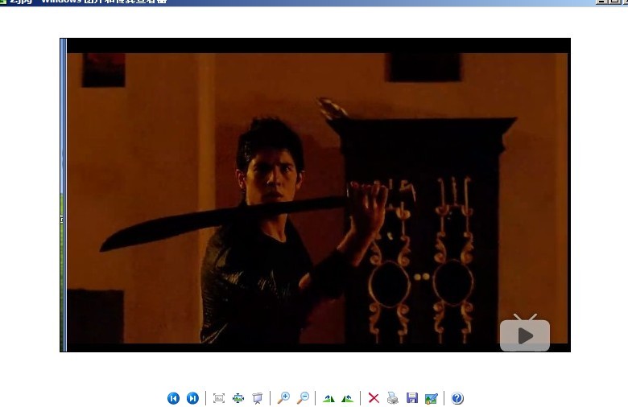Screen dimensions: 628x407
Task: Open the system menu from title bar icon
Action: pos(3,2)
